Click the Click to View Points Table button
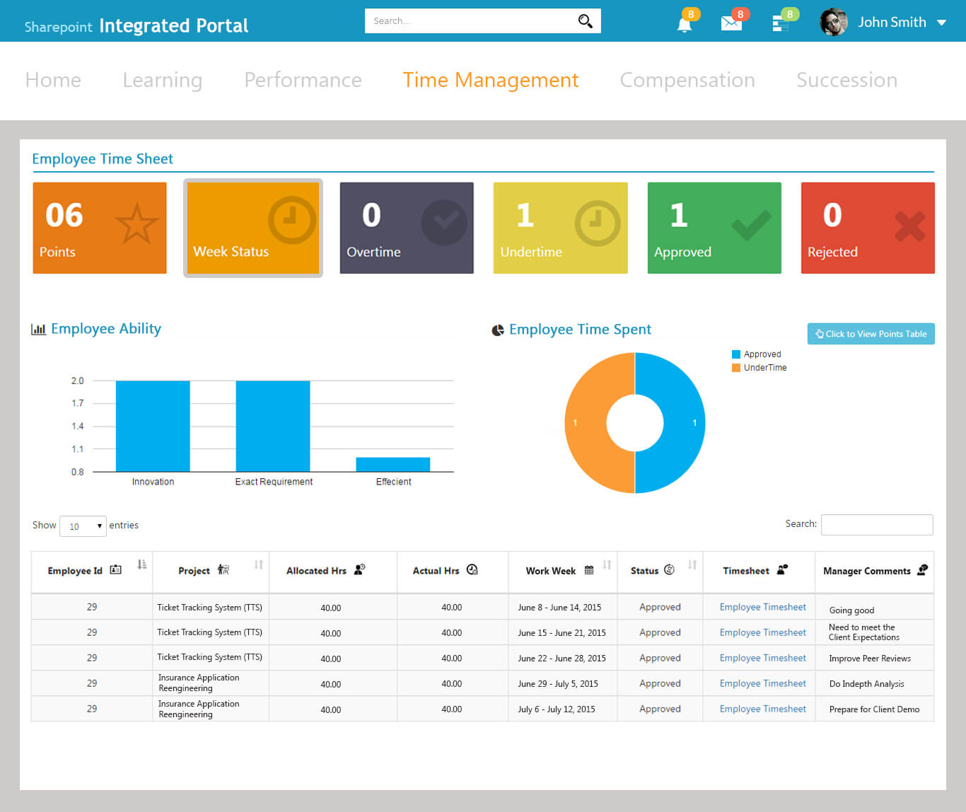The width and height of the screenshot is (966, 812). 871,334
